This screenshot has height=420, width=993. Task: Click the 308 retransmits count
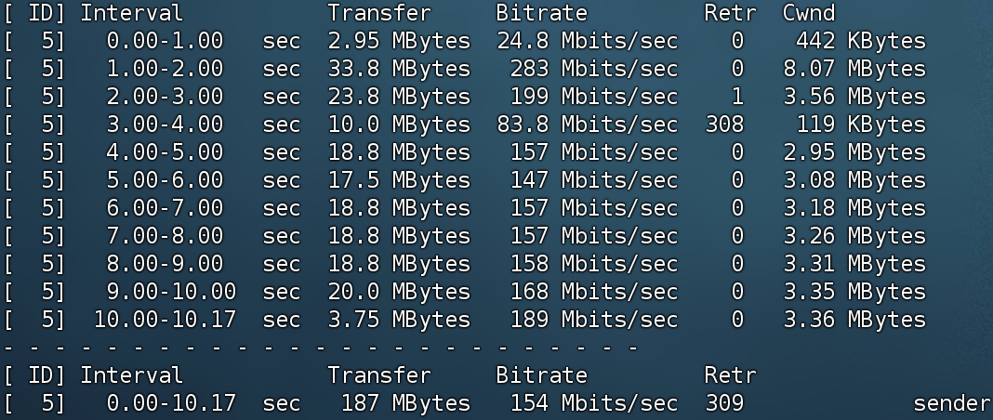724,125
